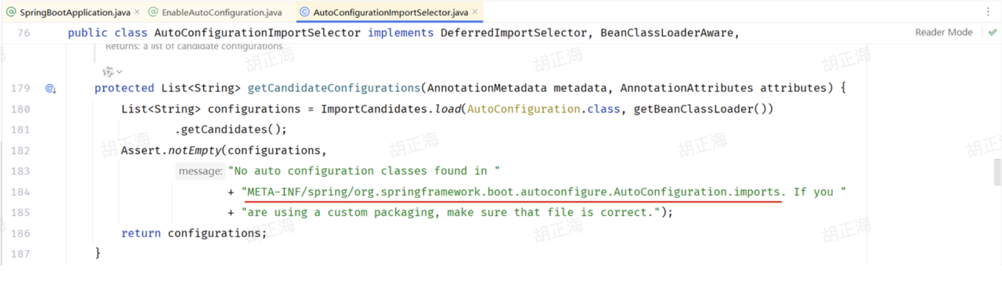Click the 'No auto configuration classes found in' string
This screenshot has height=284, width=1002.
[x=364, y=171]
